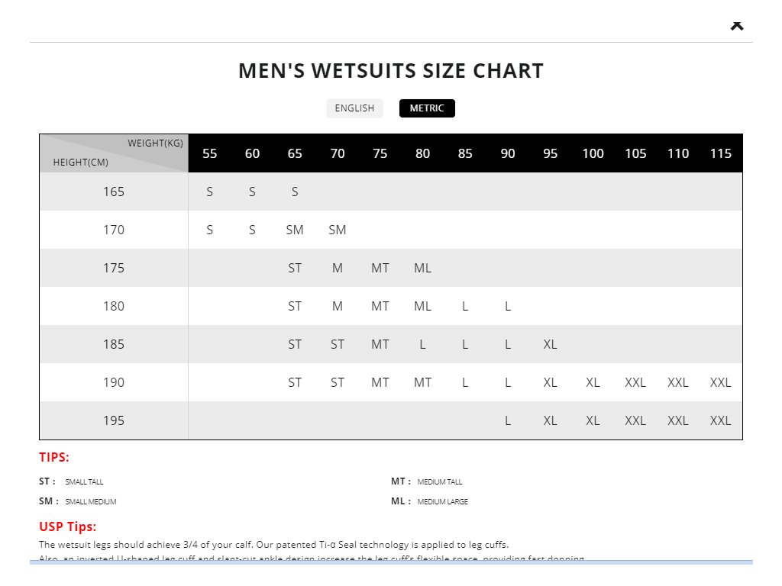782x586 pixels.
Task: Select the METRIC units button
Action: pyautogui.click(x=427, y=108)
